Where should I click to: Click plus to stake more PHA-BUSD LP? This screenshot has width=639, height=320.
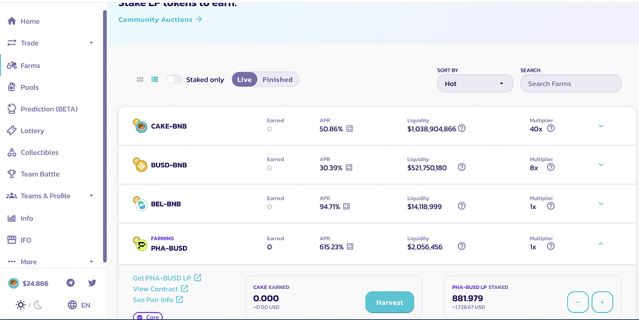tap(602, 302)
